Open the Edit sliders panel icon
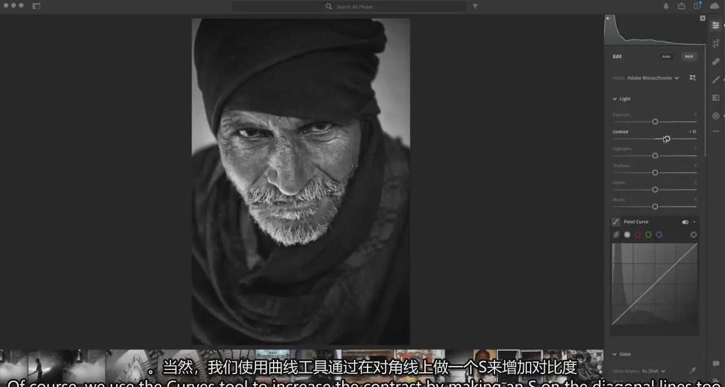This screenshot has height=387, width=725. pos(715,25)
